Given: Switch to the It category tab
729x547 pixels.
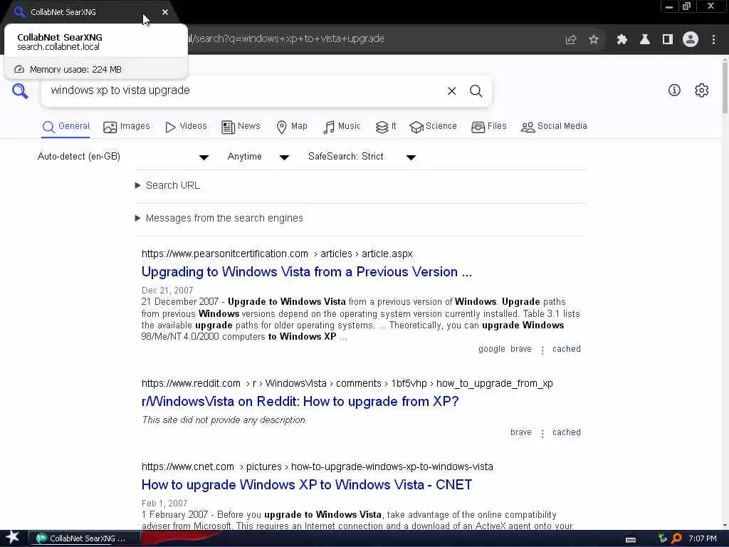Looking at the screenshot, I should click(x=385, y=127).
